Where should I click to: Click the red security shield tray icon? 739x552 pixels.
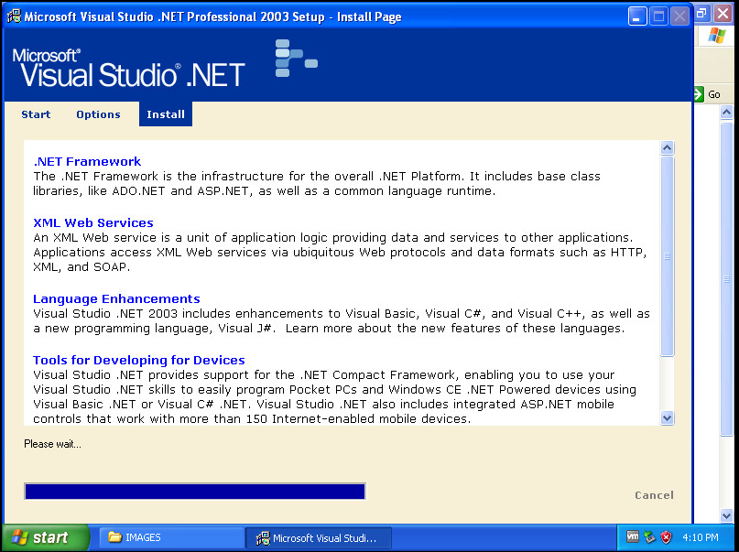coord(666,537)
